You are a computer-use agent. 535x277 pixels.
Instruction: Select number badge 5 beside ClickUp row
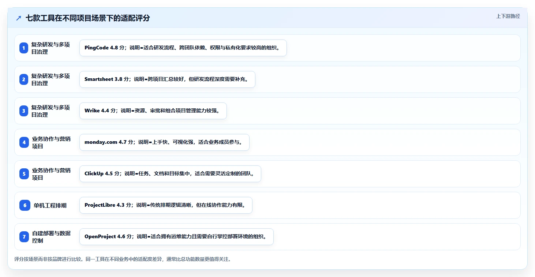24,174
